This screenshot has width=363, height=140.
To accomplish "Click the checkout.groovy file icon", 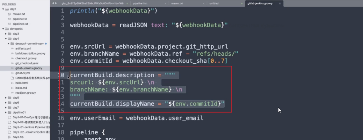I will [x=12, y=58].
